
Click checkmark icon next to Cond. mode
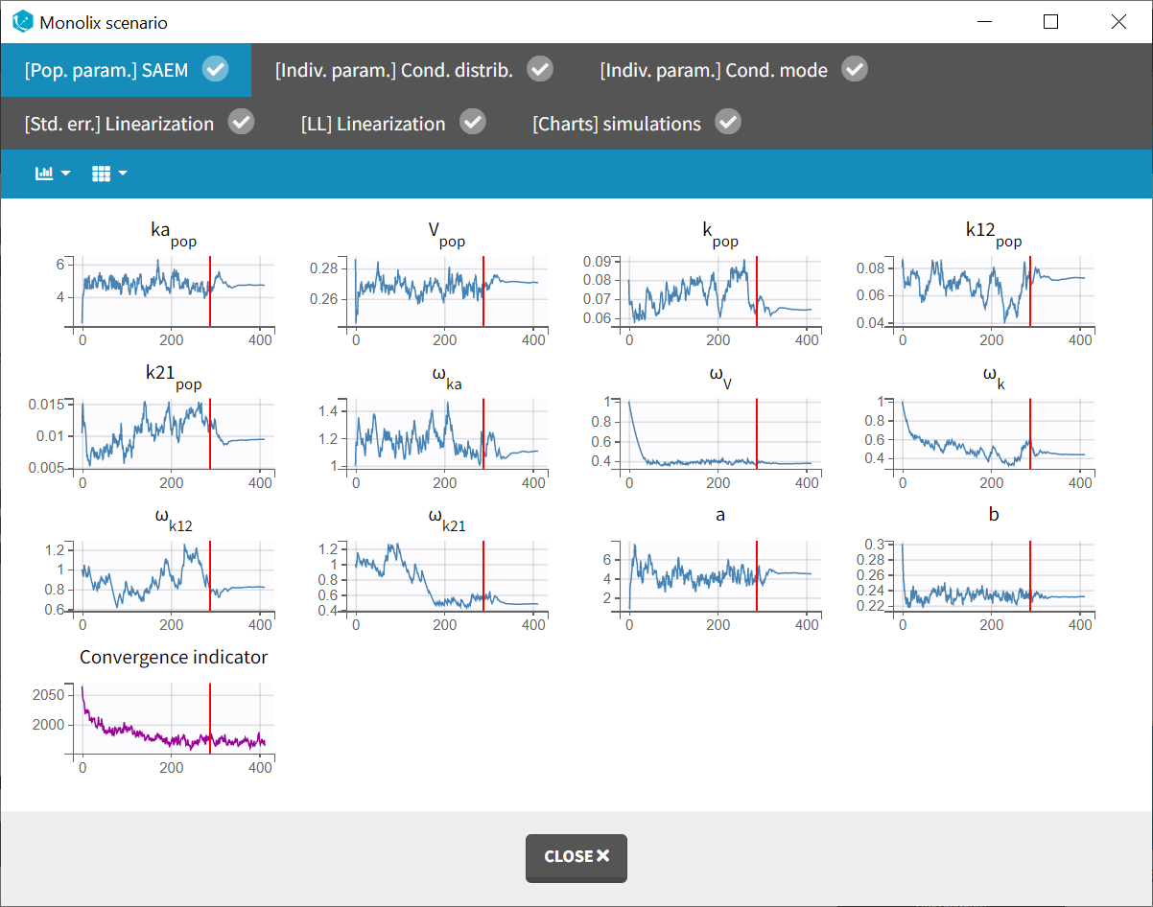tap(855, 69)
